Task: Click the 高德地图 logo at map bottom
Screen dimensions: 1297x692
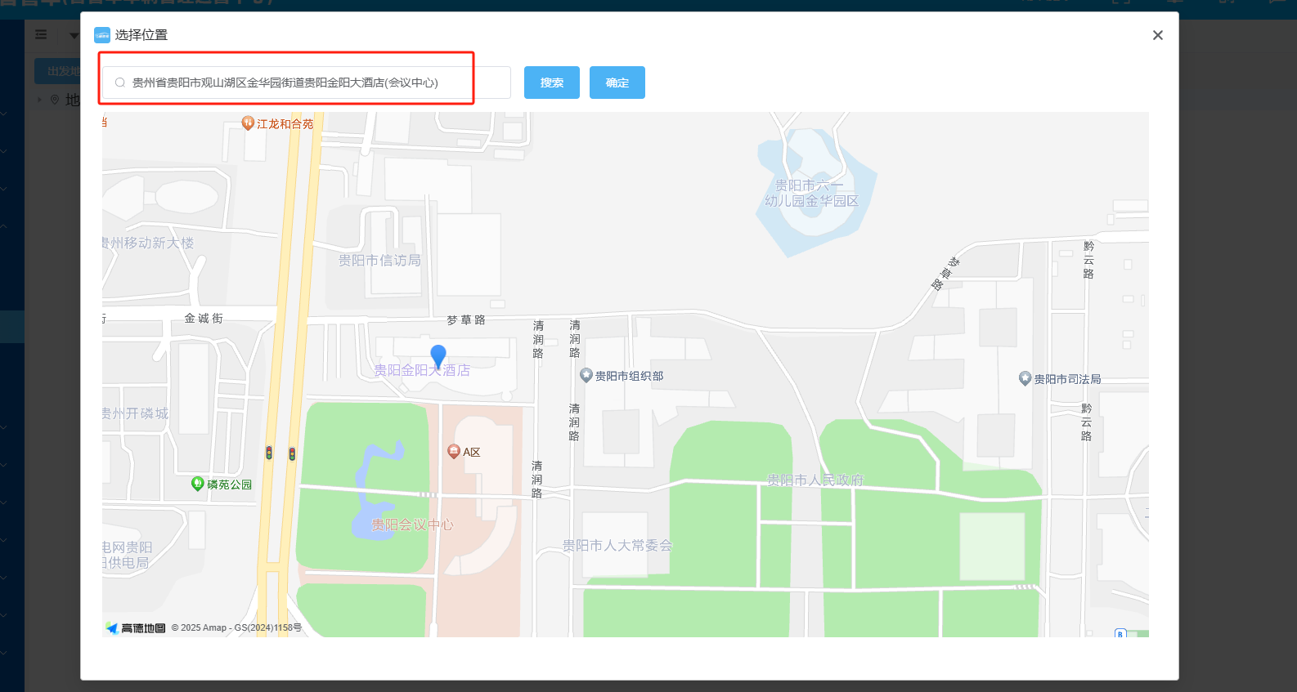Action: pyautogui.click(x=136, y=628)
